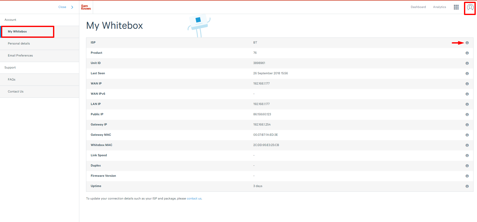
Task: Navigate to Dashboard in the top bar
Action: point(418,7)
